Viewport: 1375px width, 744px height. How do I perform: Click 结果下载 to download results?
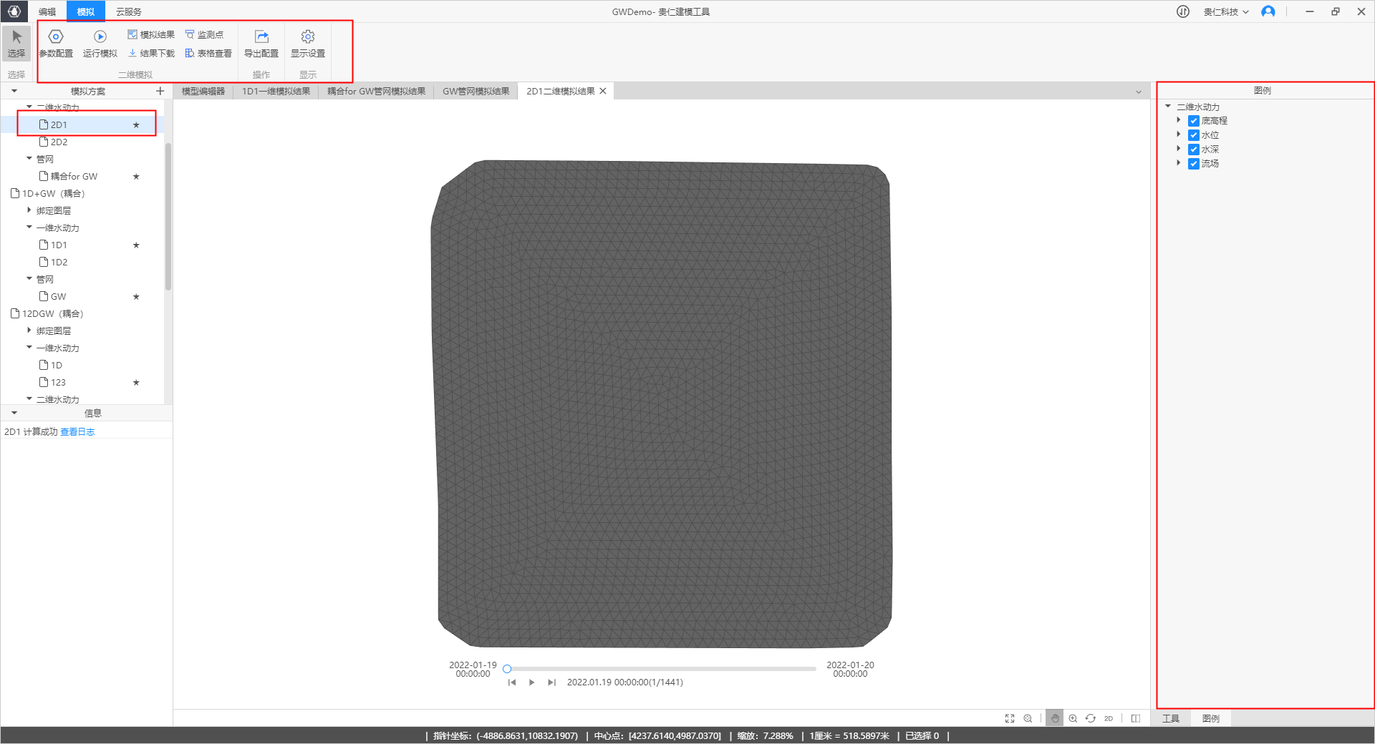[x=151, y=54]
